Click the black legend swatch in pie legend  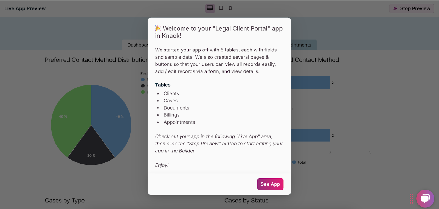coord(143,86)
